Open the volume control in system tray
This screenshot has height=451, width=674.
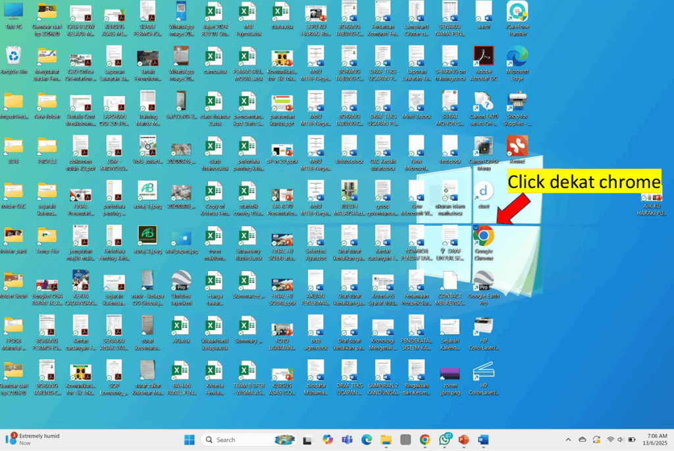[x=621, y=439]
